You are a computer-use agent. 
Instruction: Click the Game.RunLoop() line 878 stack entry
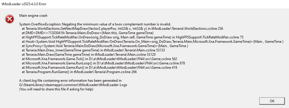(104, 63)
